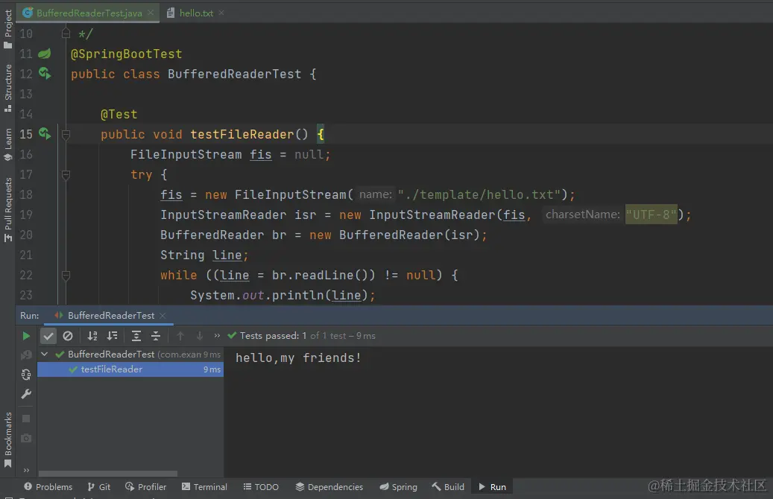Open the Build tool window
The height and width of the screenshot is (499, 773).
(448, 486)
